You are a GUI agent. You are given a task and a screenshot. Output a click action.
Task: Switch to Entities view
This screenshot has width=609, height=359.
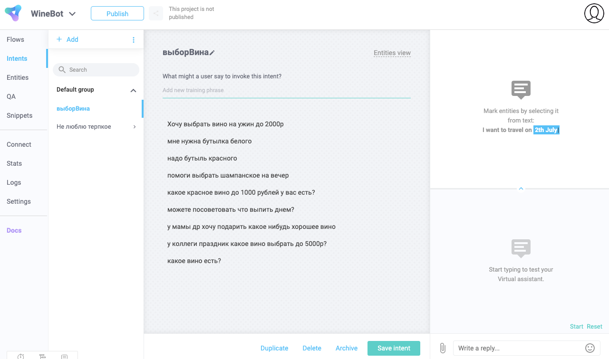point(392,53)
